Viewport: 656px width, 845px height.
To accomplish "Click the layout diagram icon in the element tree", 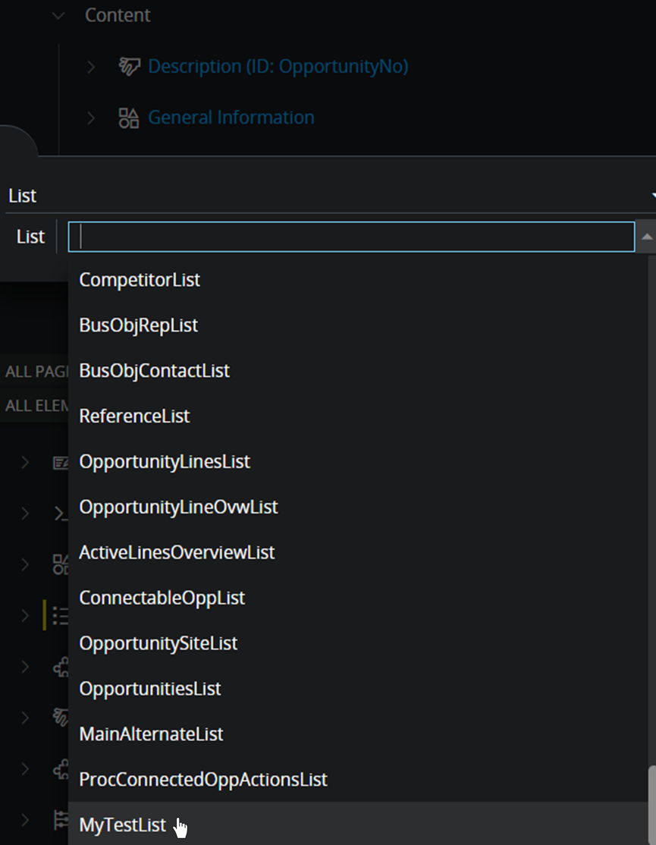I will point(60,564).
